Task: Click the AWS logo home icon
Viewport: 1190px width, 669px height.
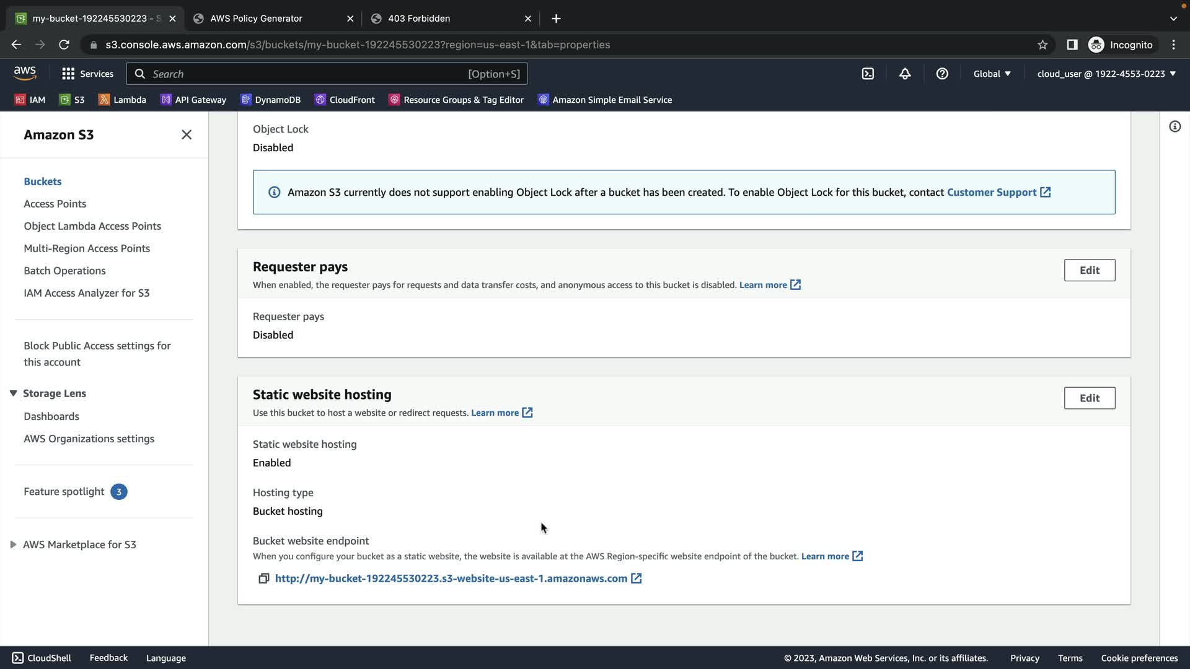Action: point(25,73)
